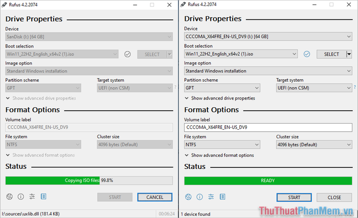The width and height of the screenshot is (358, 218).
Task: Open disabled Cluster size dropdown in left window
Action: point(135,144)
